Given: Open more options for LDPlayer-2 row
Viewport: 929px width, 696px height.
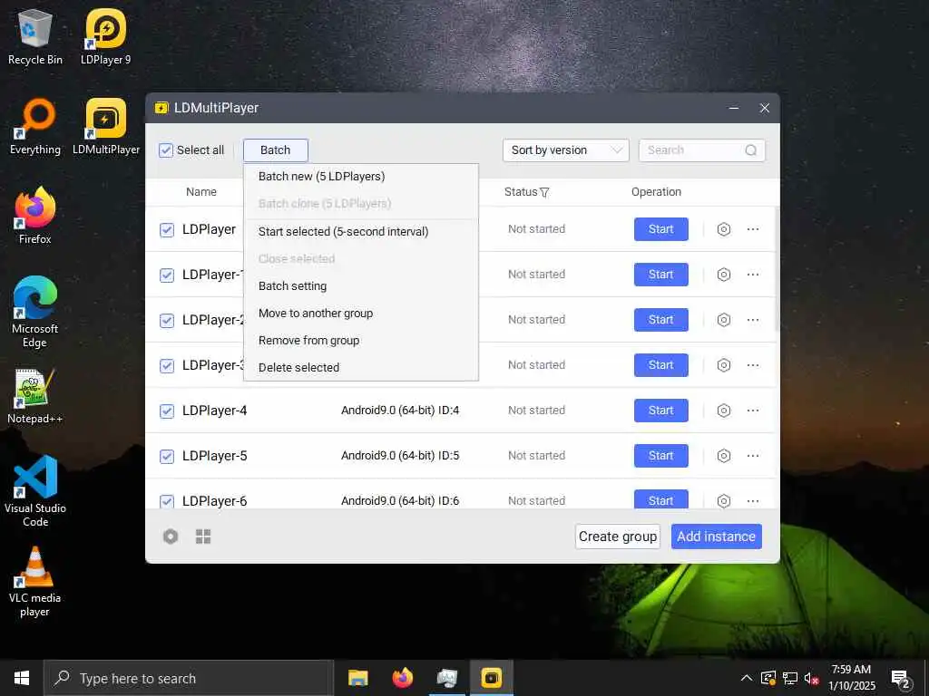Looking at the screenshot, I should [753, 320].
